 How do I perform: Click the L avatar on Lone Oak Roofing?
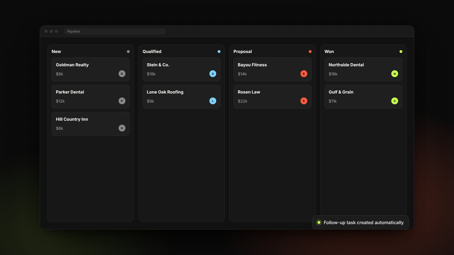[213, 101]
